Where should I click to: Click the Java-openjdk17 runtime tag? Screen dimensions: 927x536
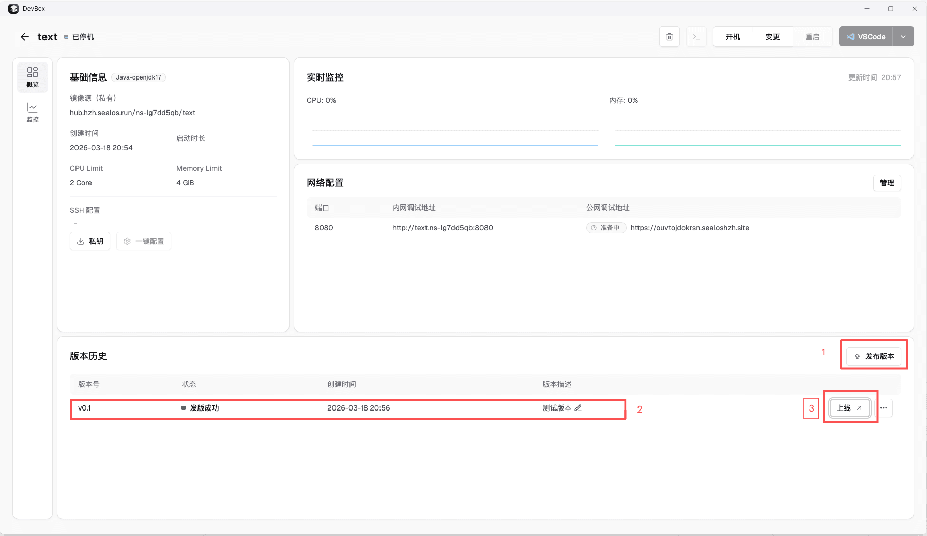tap(139, 77)
